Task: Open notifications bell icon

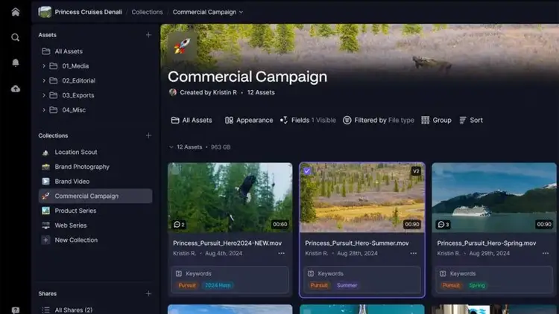Action: (15, 63)
